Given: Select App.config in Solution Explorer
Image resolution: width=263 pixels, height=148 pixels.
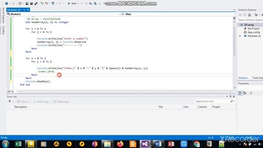Looking at the screenshot, I should (254, 32).
